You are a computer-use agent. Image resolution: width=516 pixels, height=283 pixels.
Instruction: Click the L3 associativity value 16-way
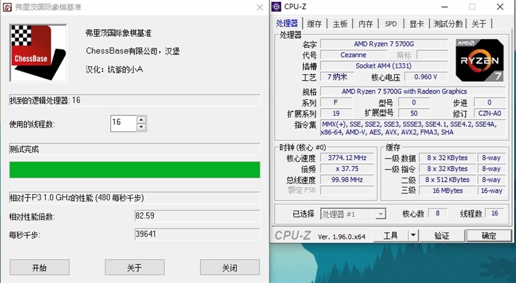[x=491, y=191]
